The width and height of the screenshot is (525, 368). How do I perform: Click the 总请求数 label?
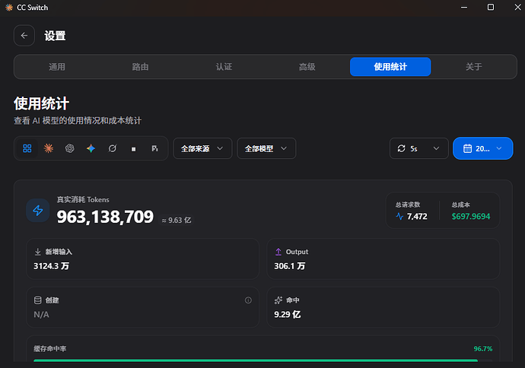pos(408,205)
